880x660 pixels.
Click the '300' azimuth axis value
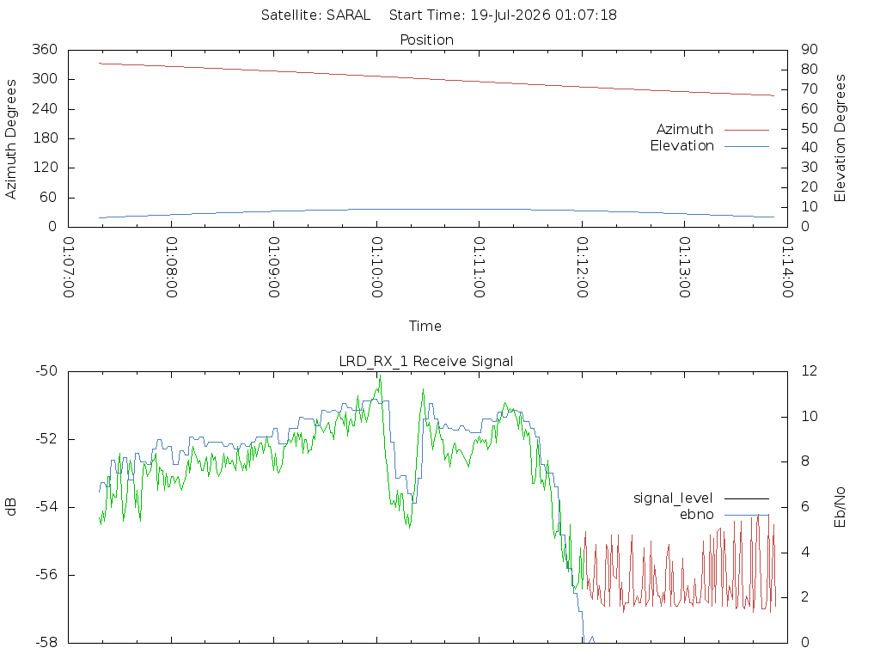(45, 78)
